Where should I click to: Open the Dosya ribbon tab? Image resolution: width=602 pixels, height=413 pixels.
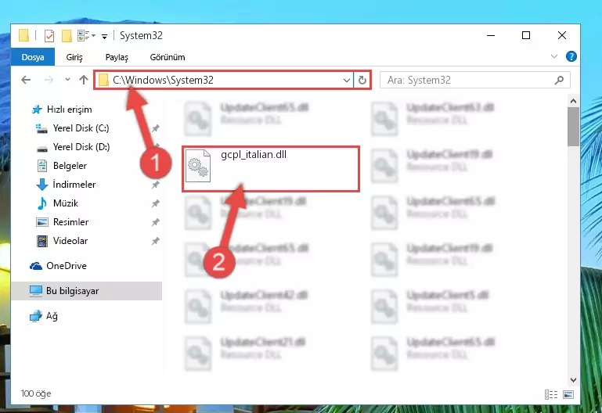pos(33,57)
